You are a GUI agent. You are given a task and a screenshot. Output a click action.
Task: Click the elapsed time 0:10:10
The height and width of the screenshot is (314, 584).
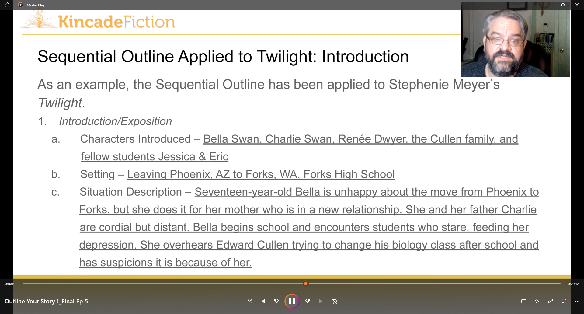(10, 284)
